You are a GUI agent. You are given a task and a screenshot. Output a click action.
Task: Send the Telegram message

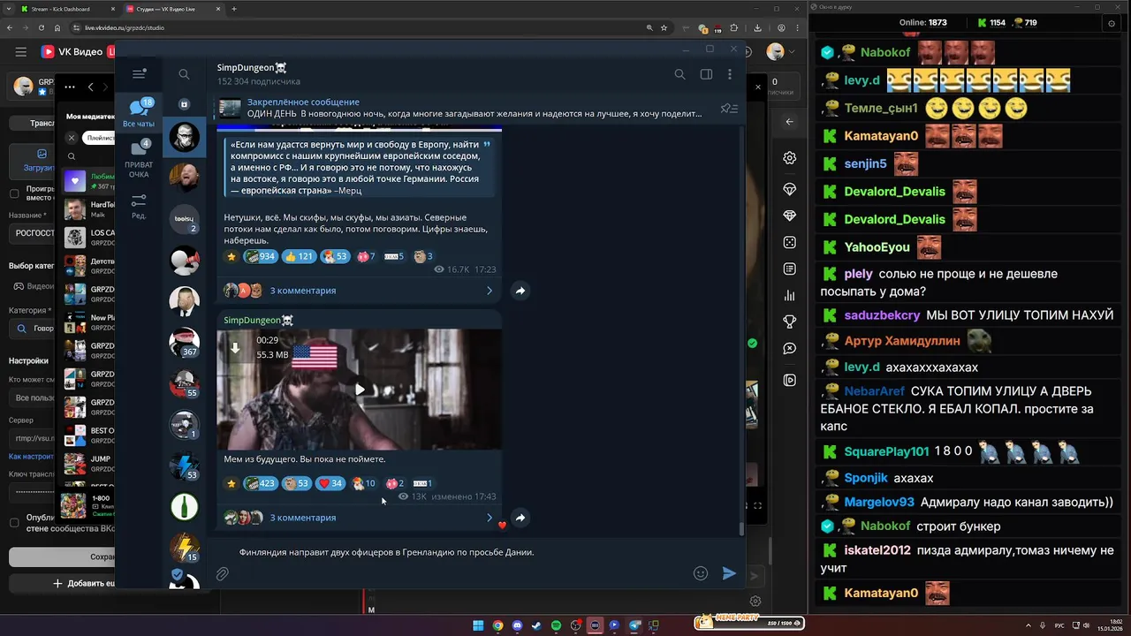(729, 573)
